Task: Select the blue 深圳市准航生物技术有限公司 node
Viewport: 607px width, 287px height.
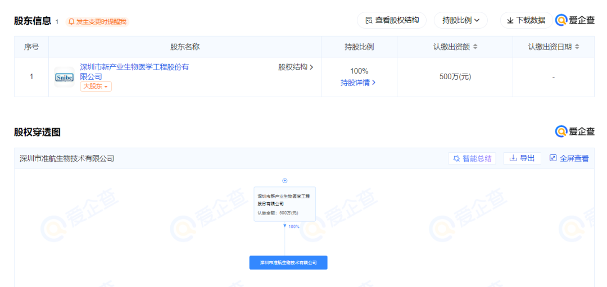Action: tap(288, 263)
